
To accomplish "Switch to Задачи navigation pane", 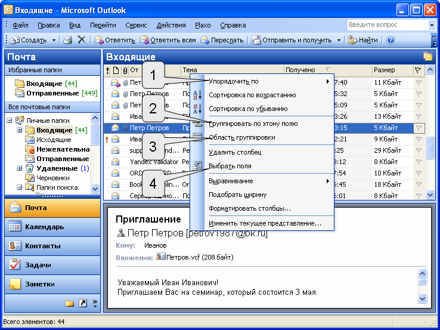I will [x=52, y=265].
